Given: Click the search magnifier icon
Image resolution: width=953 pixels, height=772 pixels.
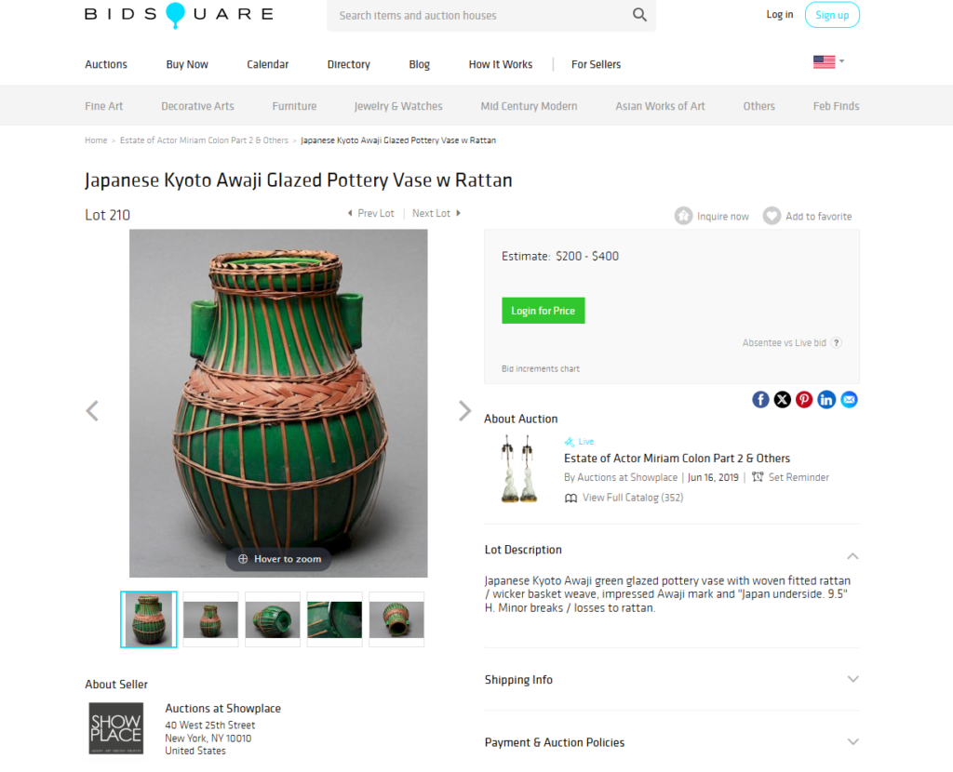Looking at the screenshot, I should click(x=639, y=15).
